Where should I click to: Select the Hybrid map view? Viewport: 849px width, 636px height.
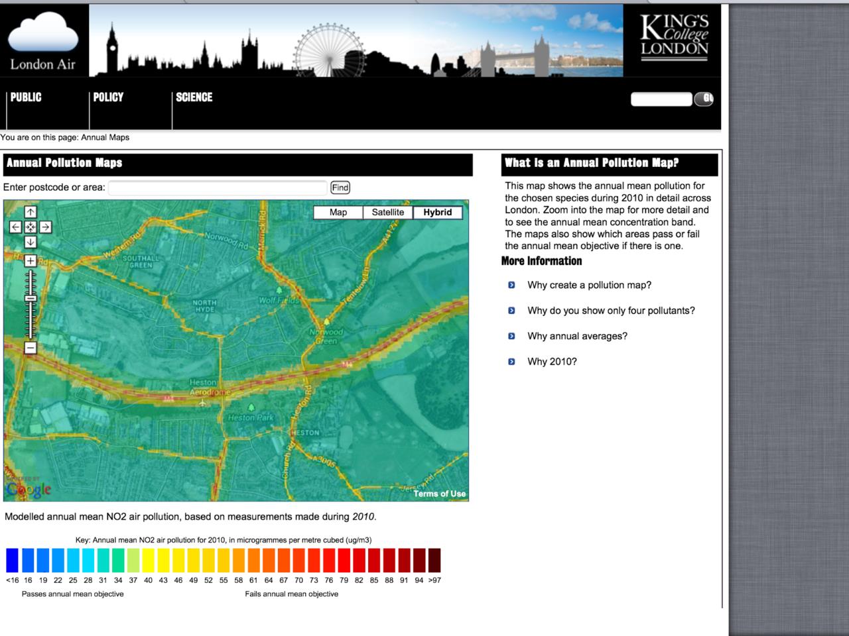[x=437, y=213]
